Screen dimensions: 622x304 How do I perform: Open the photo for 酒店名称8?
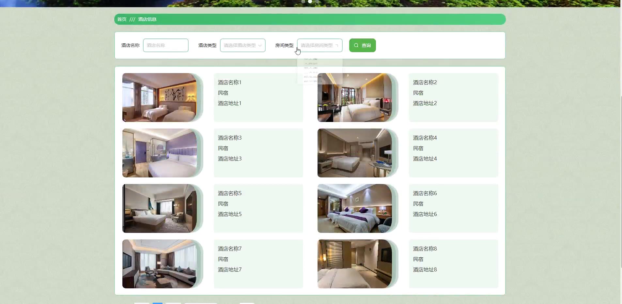(355, 264)
